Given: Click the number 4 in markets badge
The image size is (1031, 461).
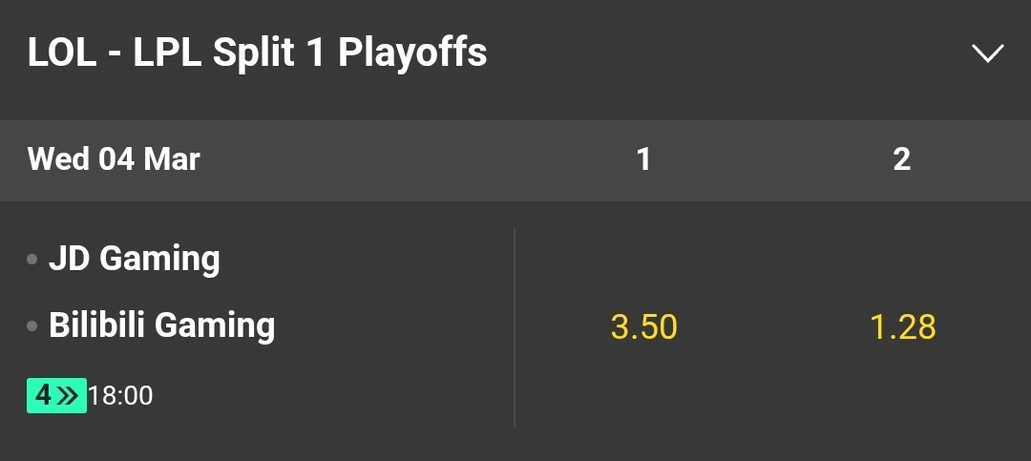Looking at the screenshot, I should pyautogui.click(x=43, y=395).
